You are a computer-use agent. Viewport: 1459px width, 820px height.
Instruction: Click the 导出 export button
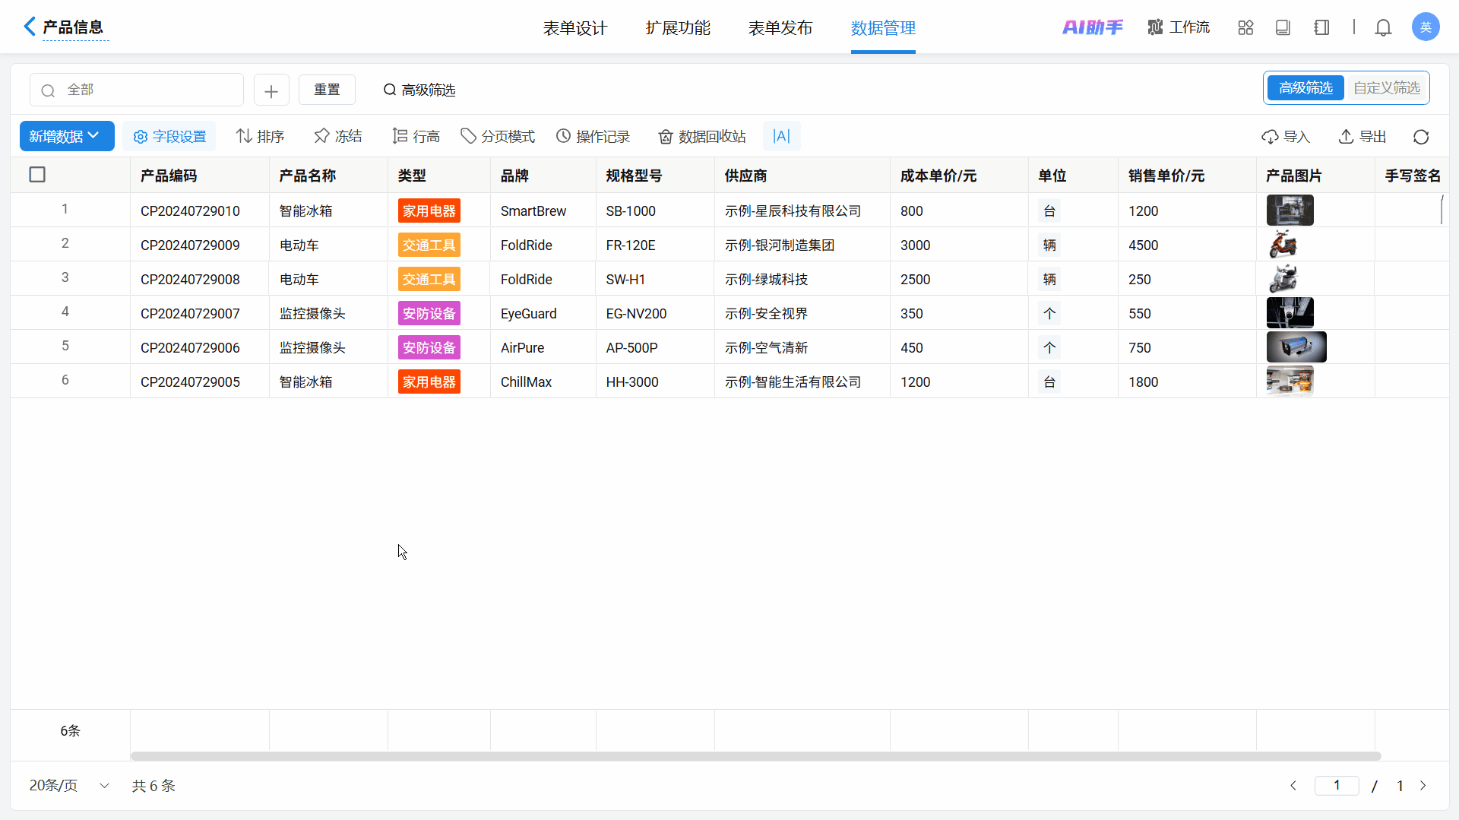click(1362, 137)
